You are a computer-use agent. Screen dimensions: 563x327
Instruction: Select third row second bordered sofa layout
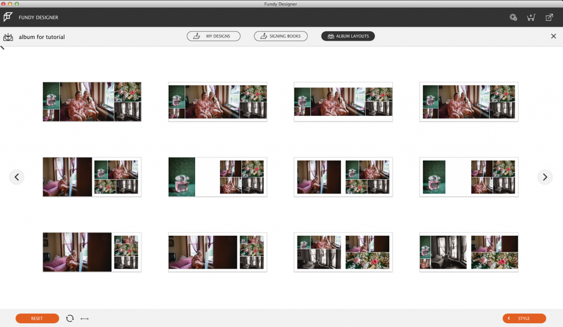point(218,252)
